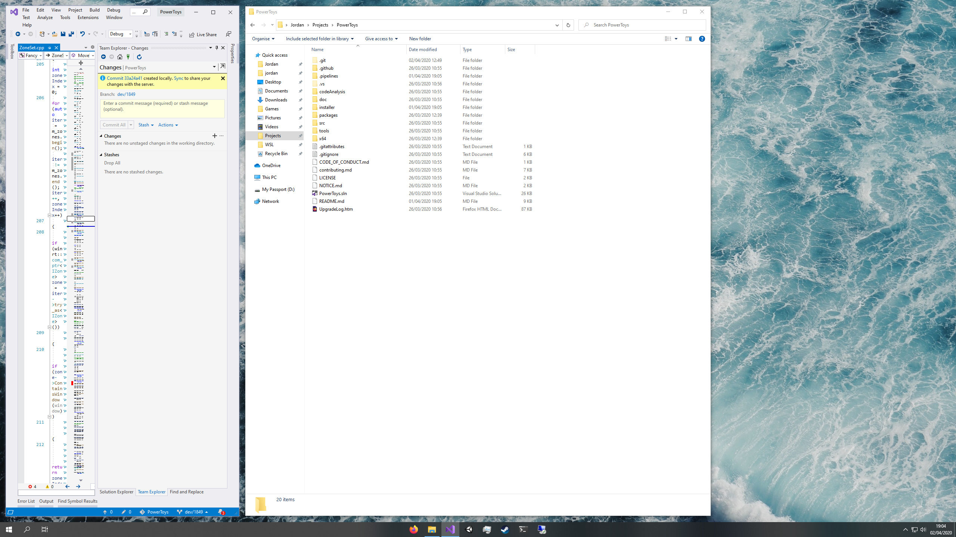Refresh the File Explorer folder view
956x537 pixels.
568,25
